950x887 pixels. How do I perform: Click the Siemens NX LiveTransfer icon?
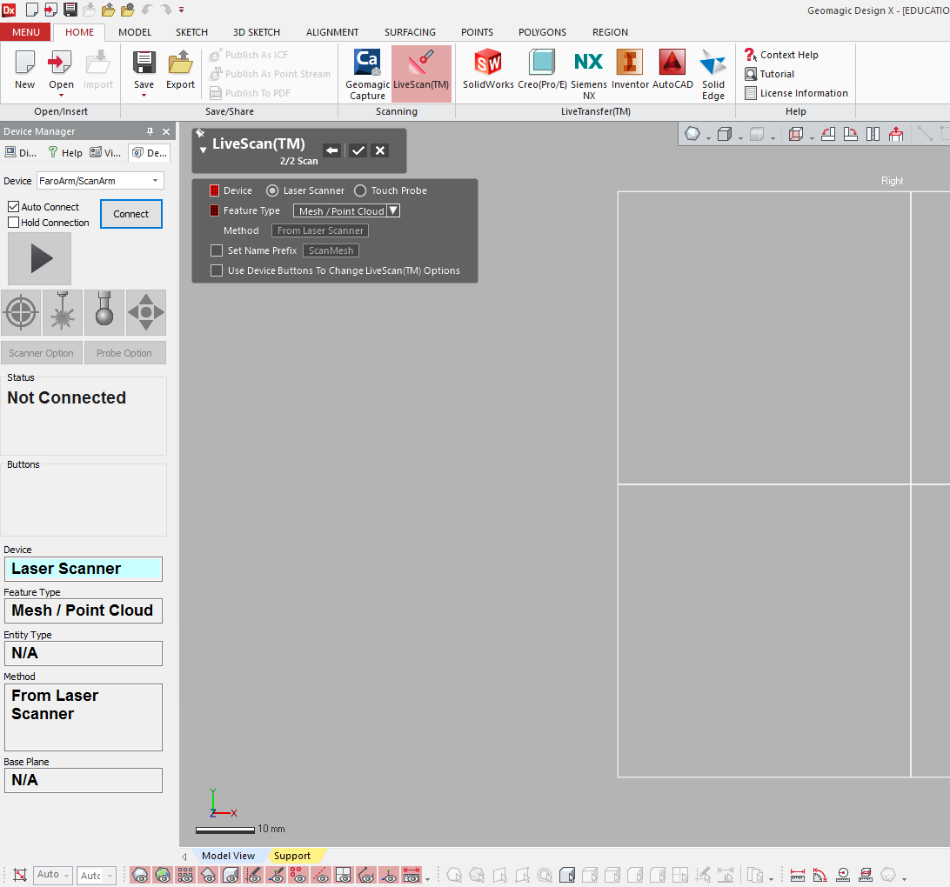point(589,74)
